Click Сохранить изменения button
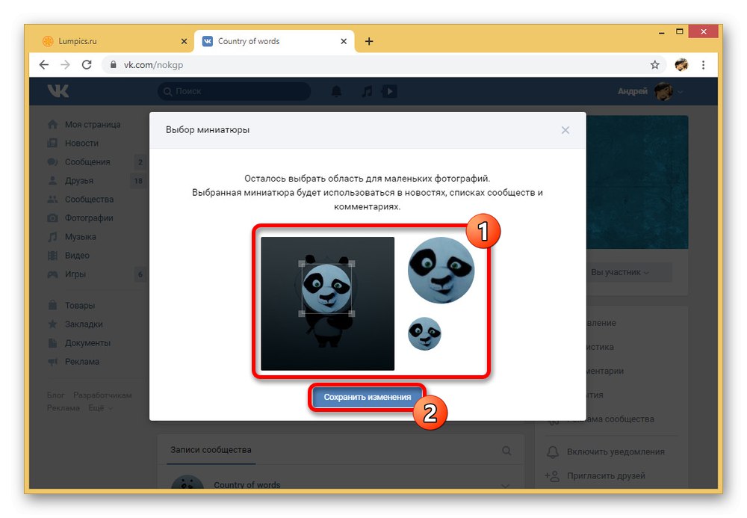This screenshot has width=747, height=518. [368, 397]
